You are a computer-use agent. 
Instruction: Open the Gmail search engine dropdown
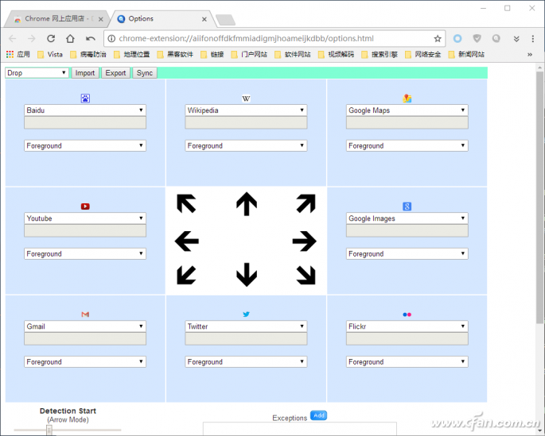tap(85, 326)
